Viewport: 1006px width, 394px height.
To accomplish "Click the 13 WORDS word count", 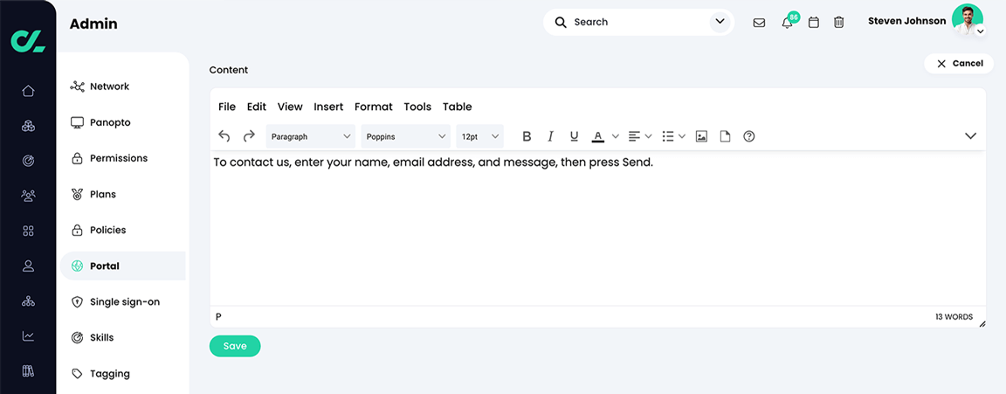I will [x=954, y=317].
